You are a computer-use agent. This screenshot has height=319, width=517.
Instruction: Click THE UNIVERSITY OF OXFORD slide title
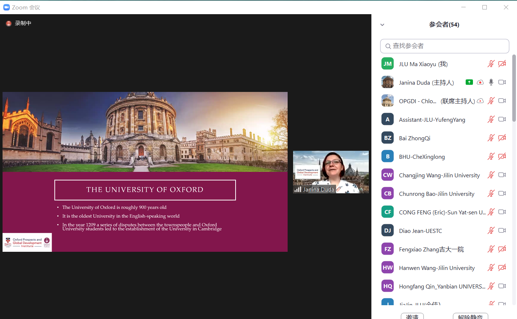[x=145, y=190]
